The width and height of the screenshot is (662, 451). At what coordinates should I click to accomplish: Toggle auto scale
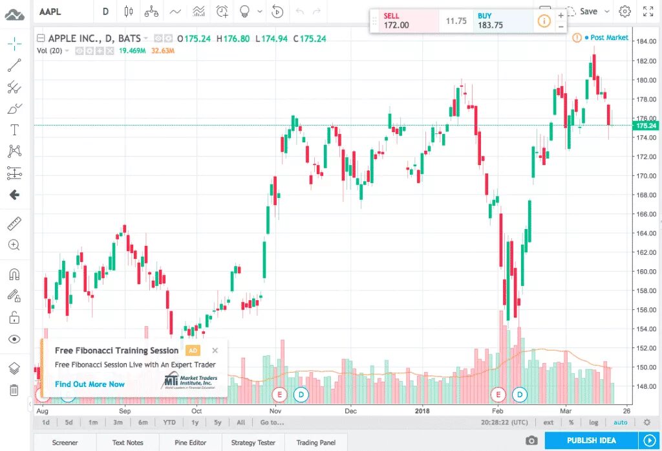[x=620, y=423]
